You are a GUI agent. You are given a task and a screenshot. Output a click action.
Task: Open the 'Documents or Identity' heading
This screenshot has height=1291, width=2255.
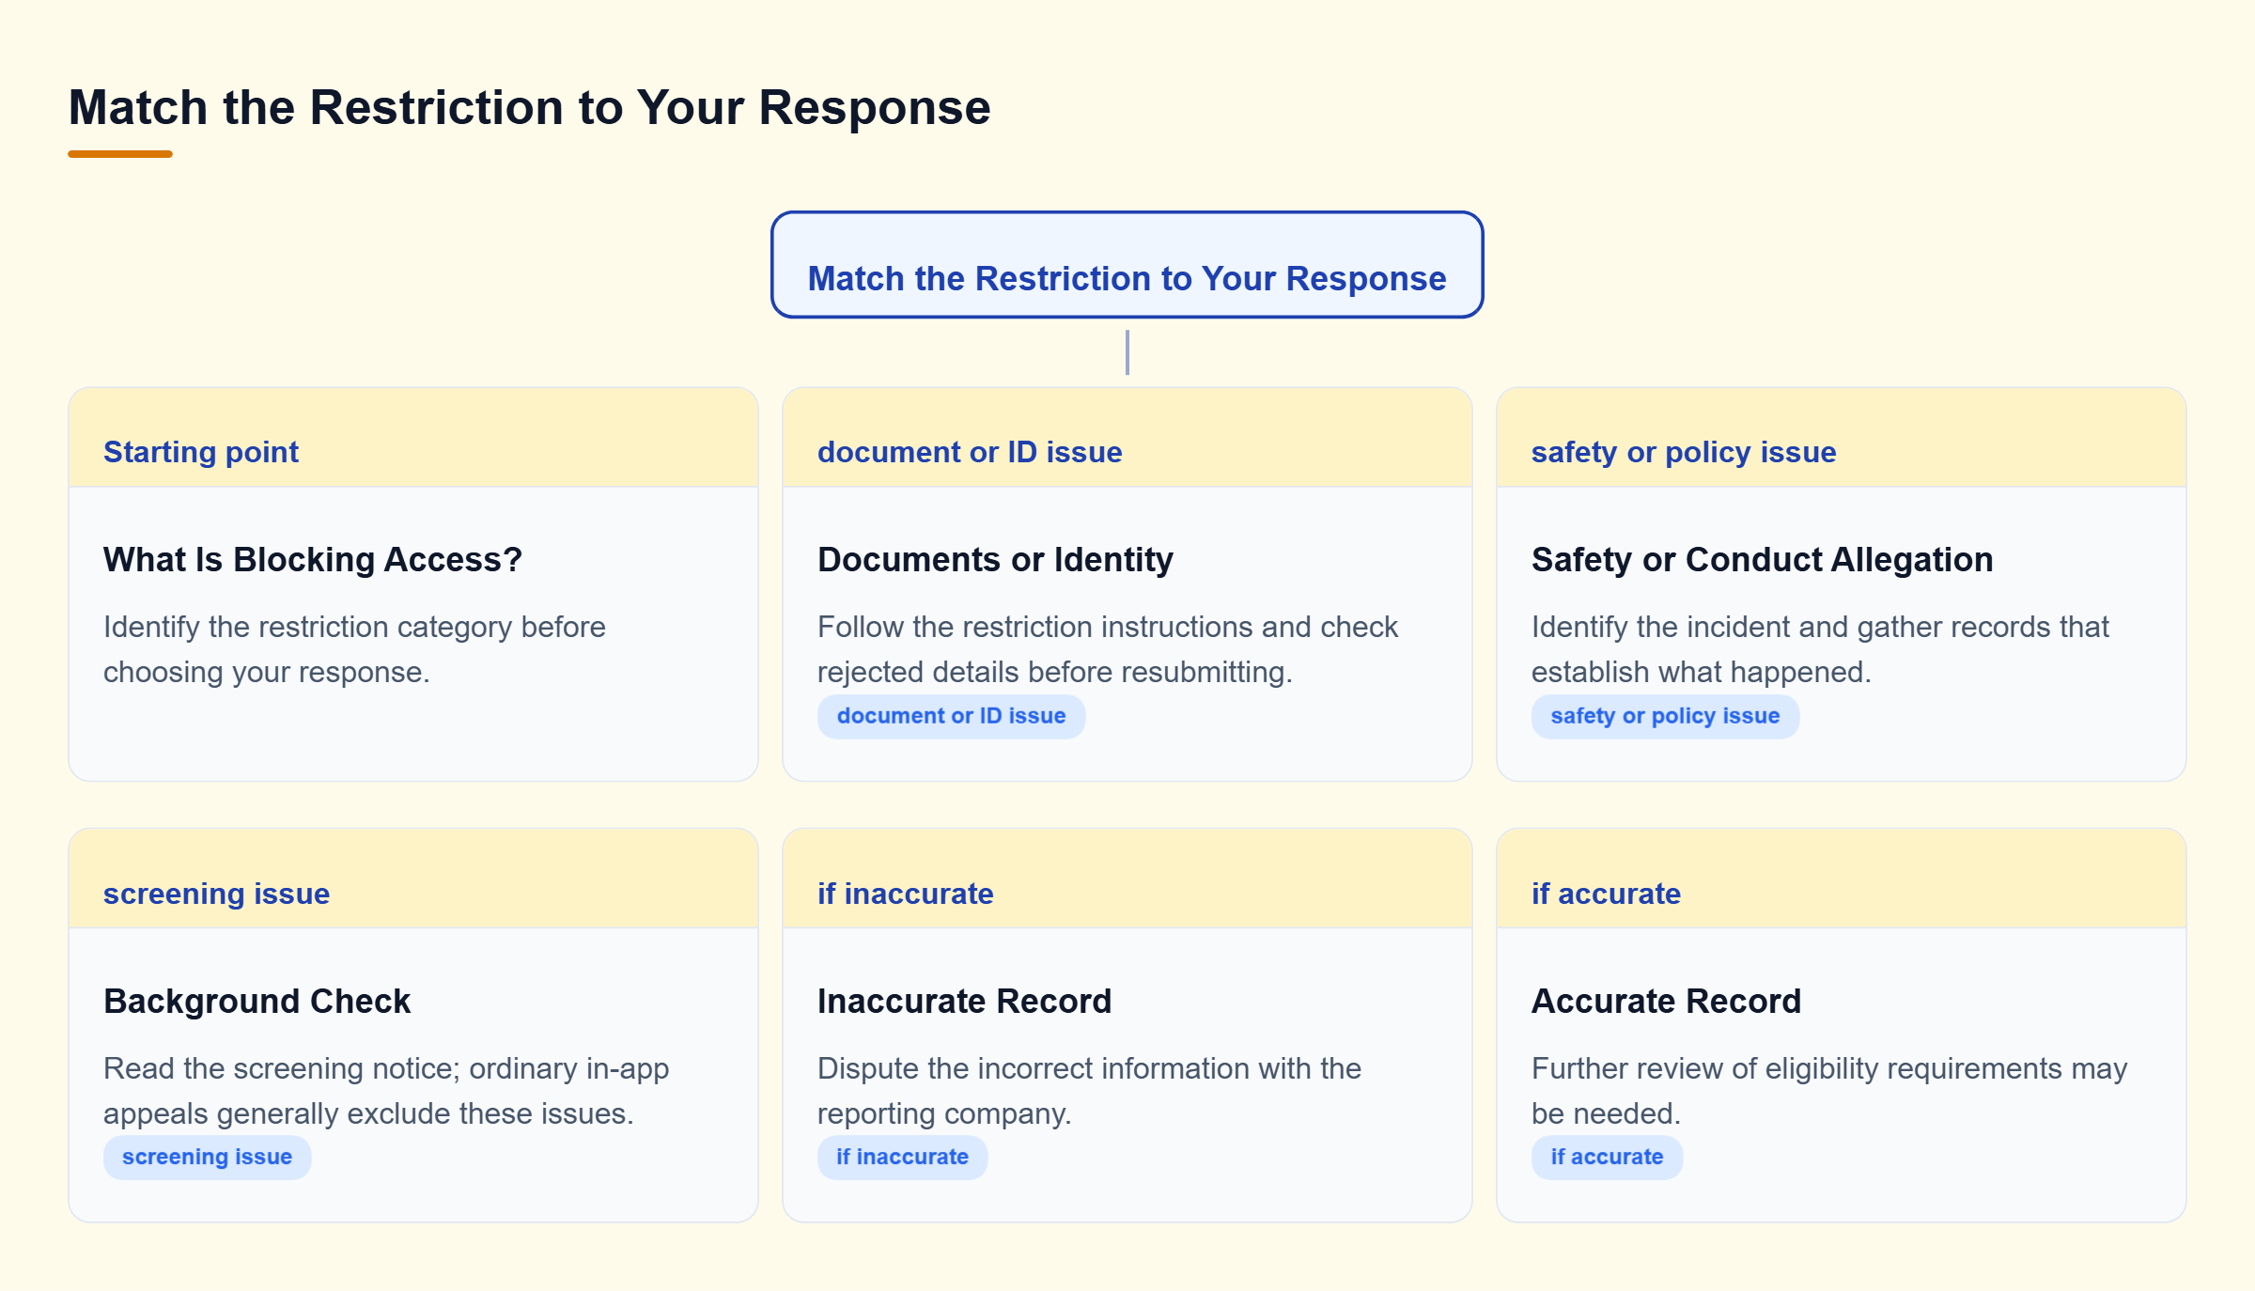(x=995, y=560)
